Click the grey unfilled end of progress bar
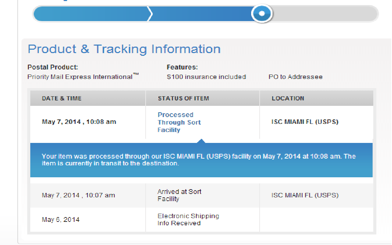This screenshot has width=392, height=245. pos(325,14)
